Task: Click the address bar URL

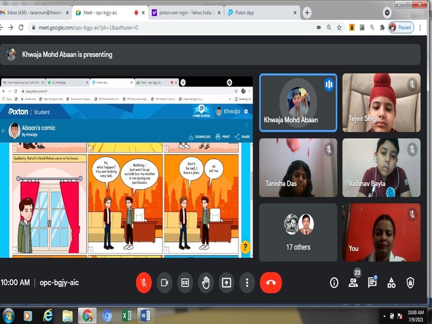Action: click(88, 28)
